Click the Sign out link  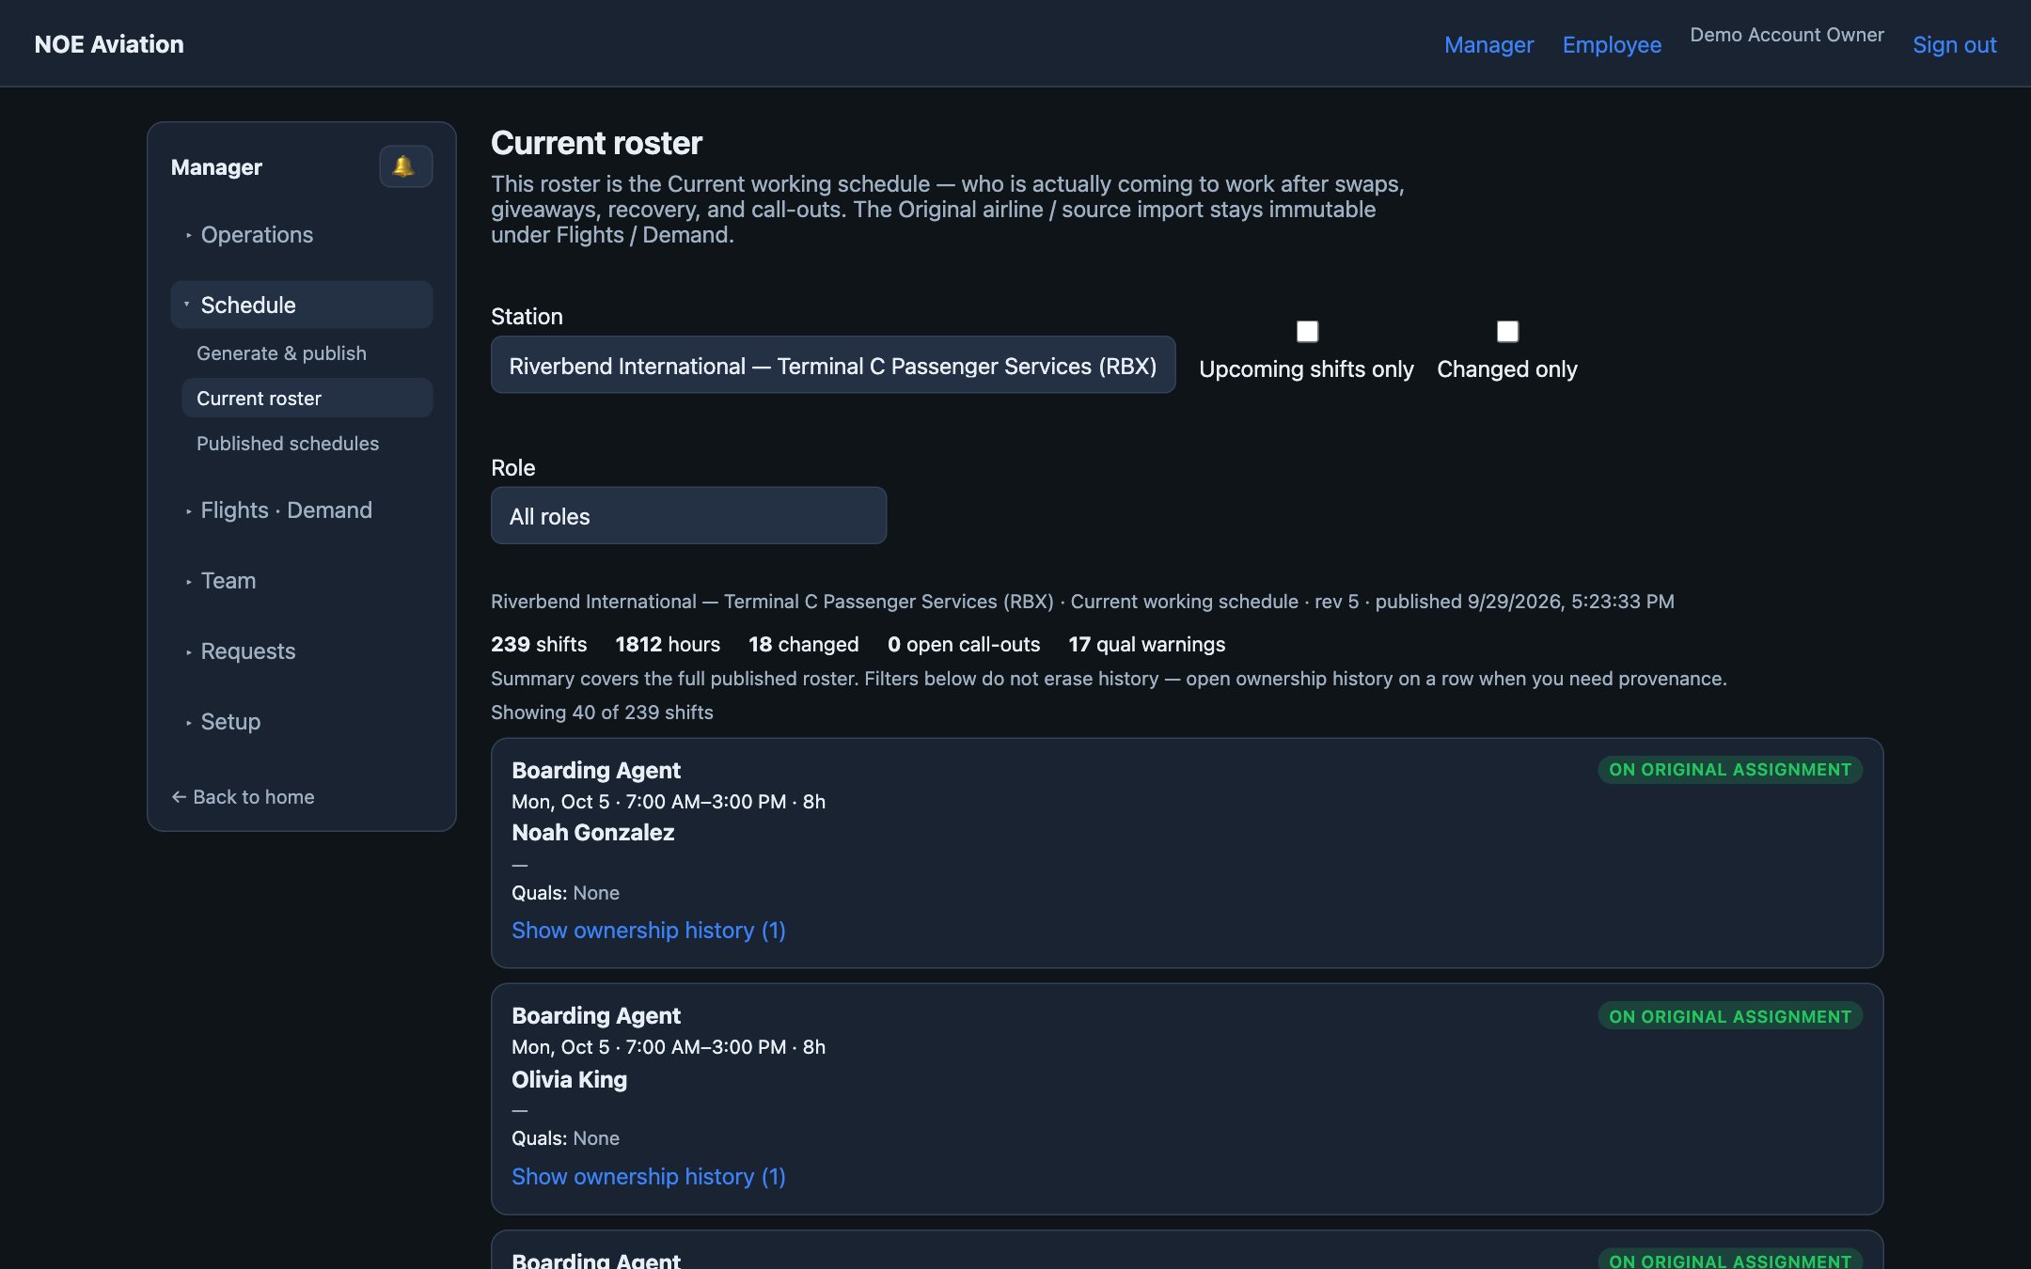pyautogui.click(x=1954, y=44)
